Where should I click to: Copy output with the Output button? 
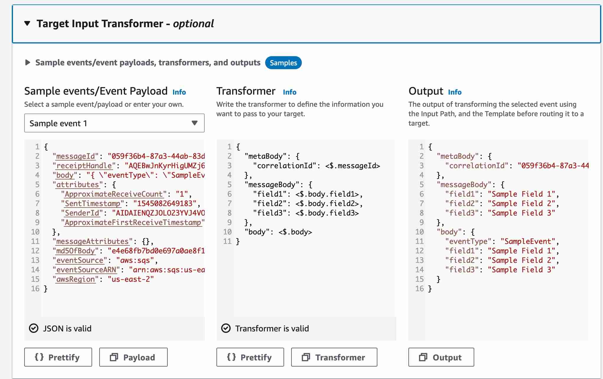click(x=441, y=357)
